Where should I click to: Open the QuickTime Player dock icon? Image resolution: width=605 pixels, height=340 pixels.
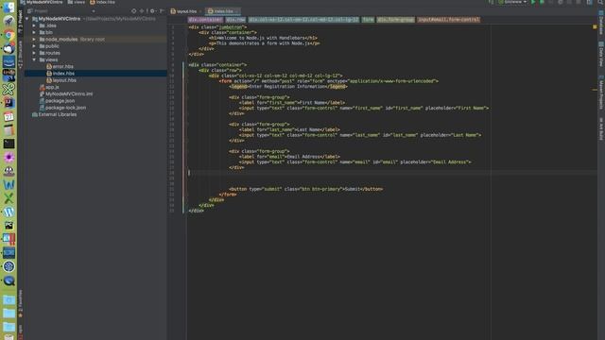[x=9, y=280]
